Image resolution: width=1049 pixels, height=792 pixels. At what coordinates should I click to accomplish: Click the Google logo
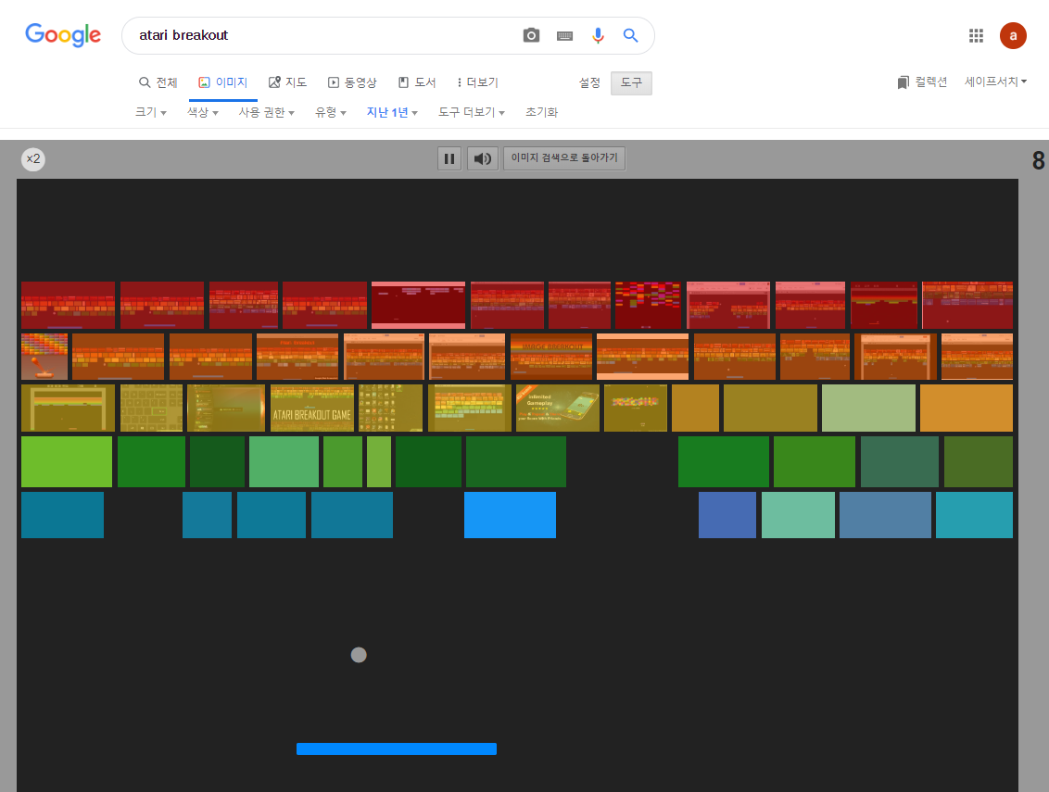pyautogui.click(x=63, y=35)
